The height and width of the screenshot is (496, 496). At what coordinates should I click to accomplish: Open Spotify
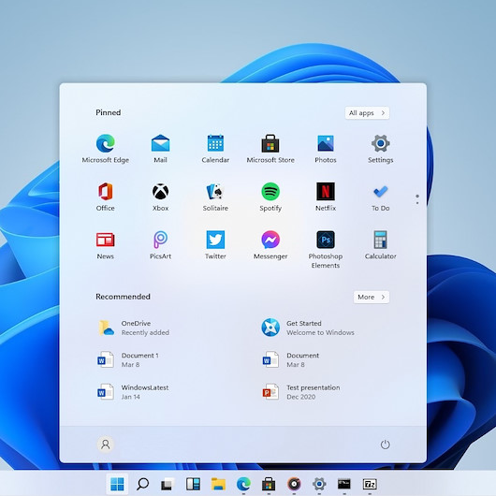click(270, 197)
